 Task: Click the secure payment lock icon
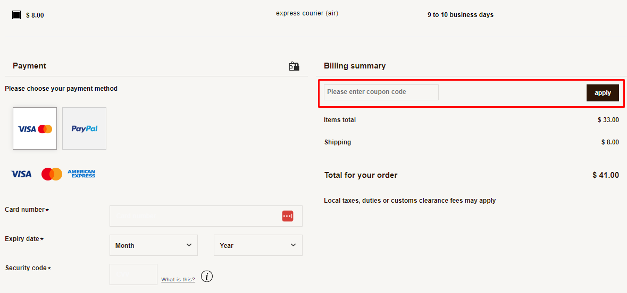click(294, 66)
